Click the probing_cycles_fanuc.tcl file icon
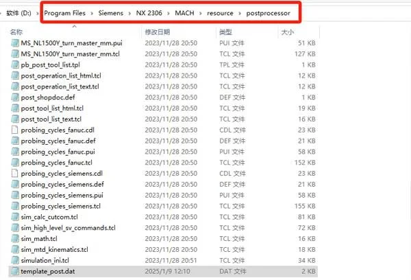Image resolution: width=411 pixels, height=280 pixels. (15, 163)
